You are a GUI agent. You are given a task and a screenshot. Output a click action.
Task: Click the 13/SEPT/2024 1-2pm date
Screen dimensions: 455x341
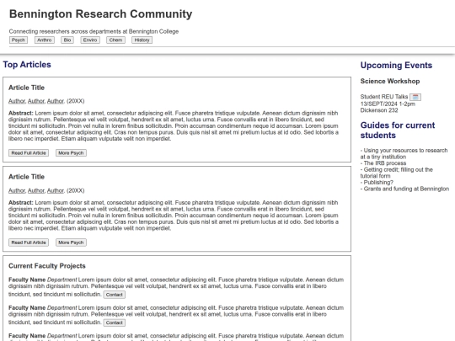point(388,104)
